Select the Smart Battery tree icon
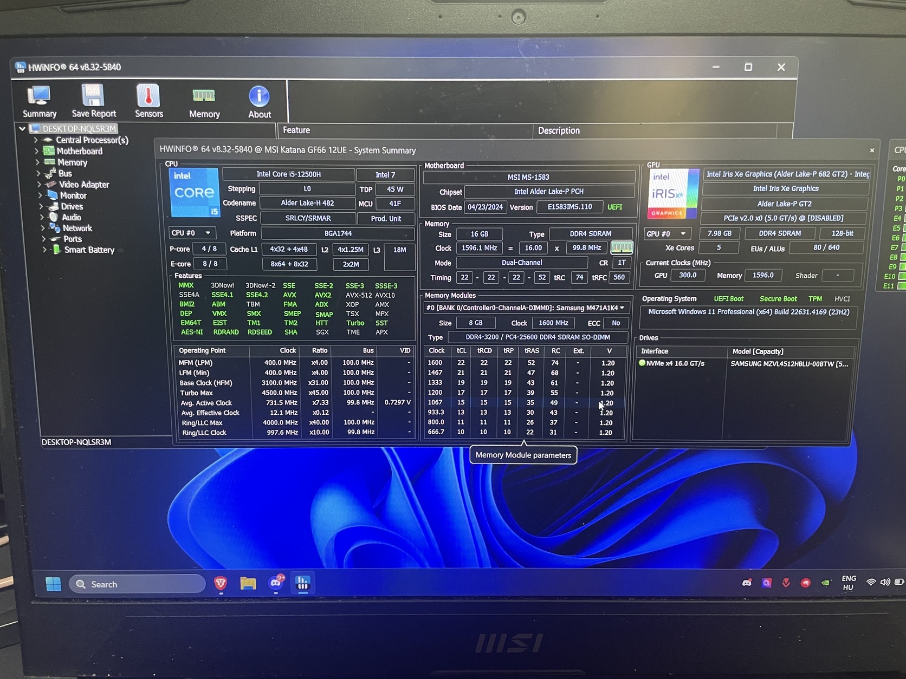The width and height of the screenshot is (906, 679). 56,250
